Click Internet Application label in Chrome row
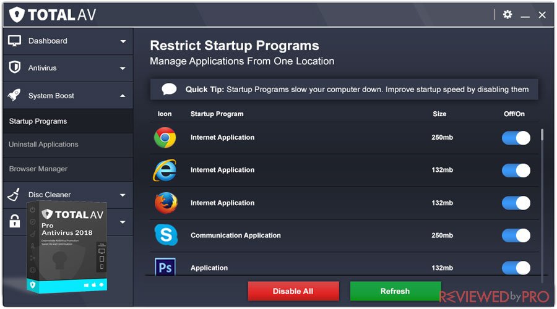Viewport: 557px width, 309px height. click(x=222, y=137)
